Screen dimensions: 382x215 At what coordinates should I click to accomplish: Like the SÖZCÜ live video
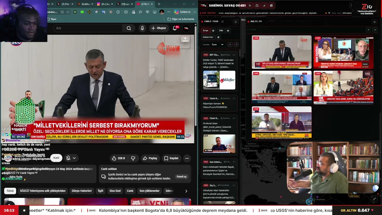pos(118,158)
